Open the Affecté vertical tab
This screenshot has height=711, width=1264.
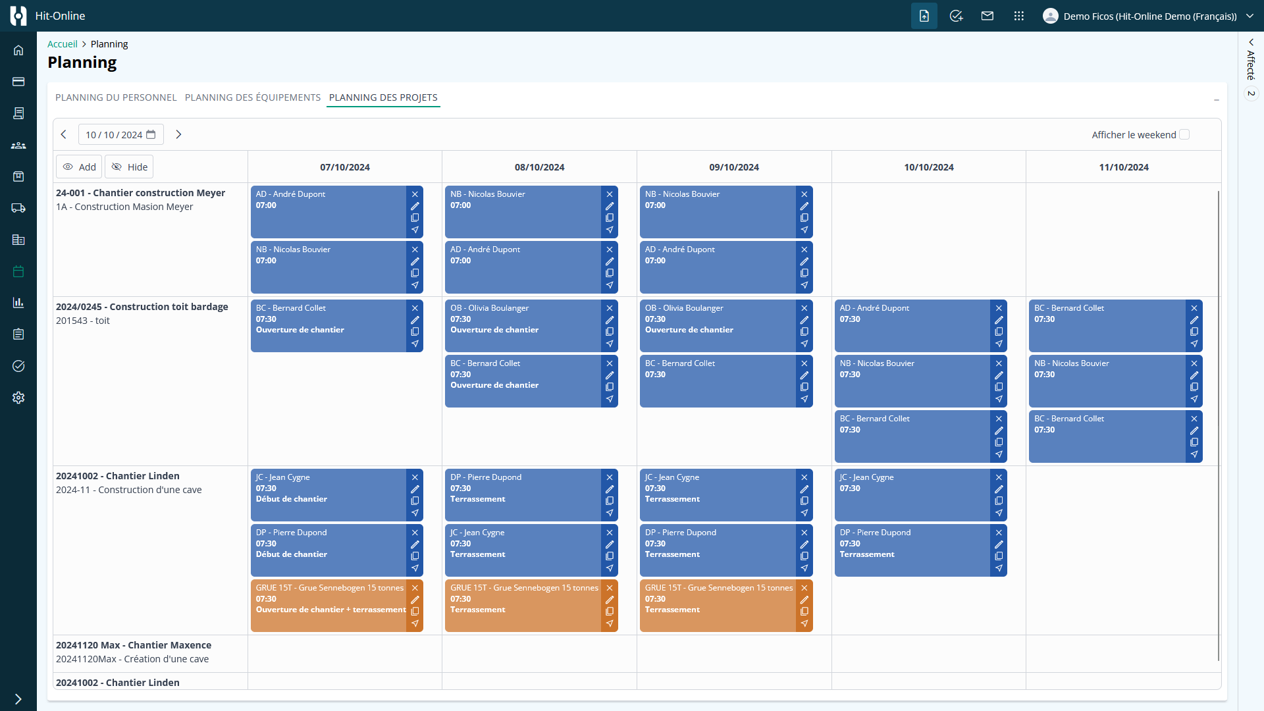pos(1251,65)
